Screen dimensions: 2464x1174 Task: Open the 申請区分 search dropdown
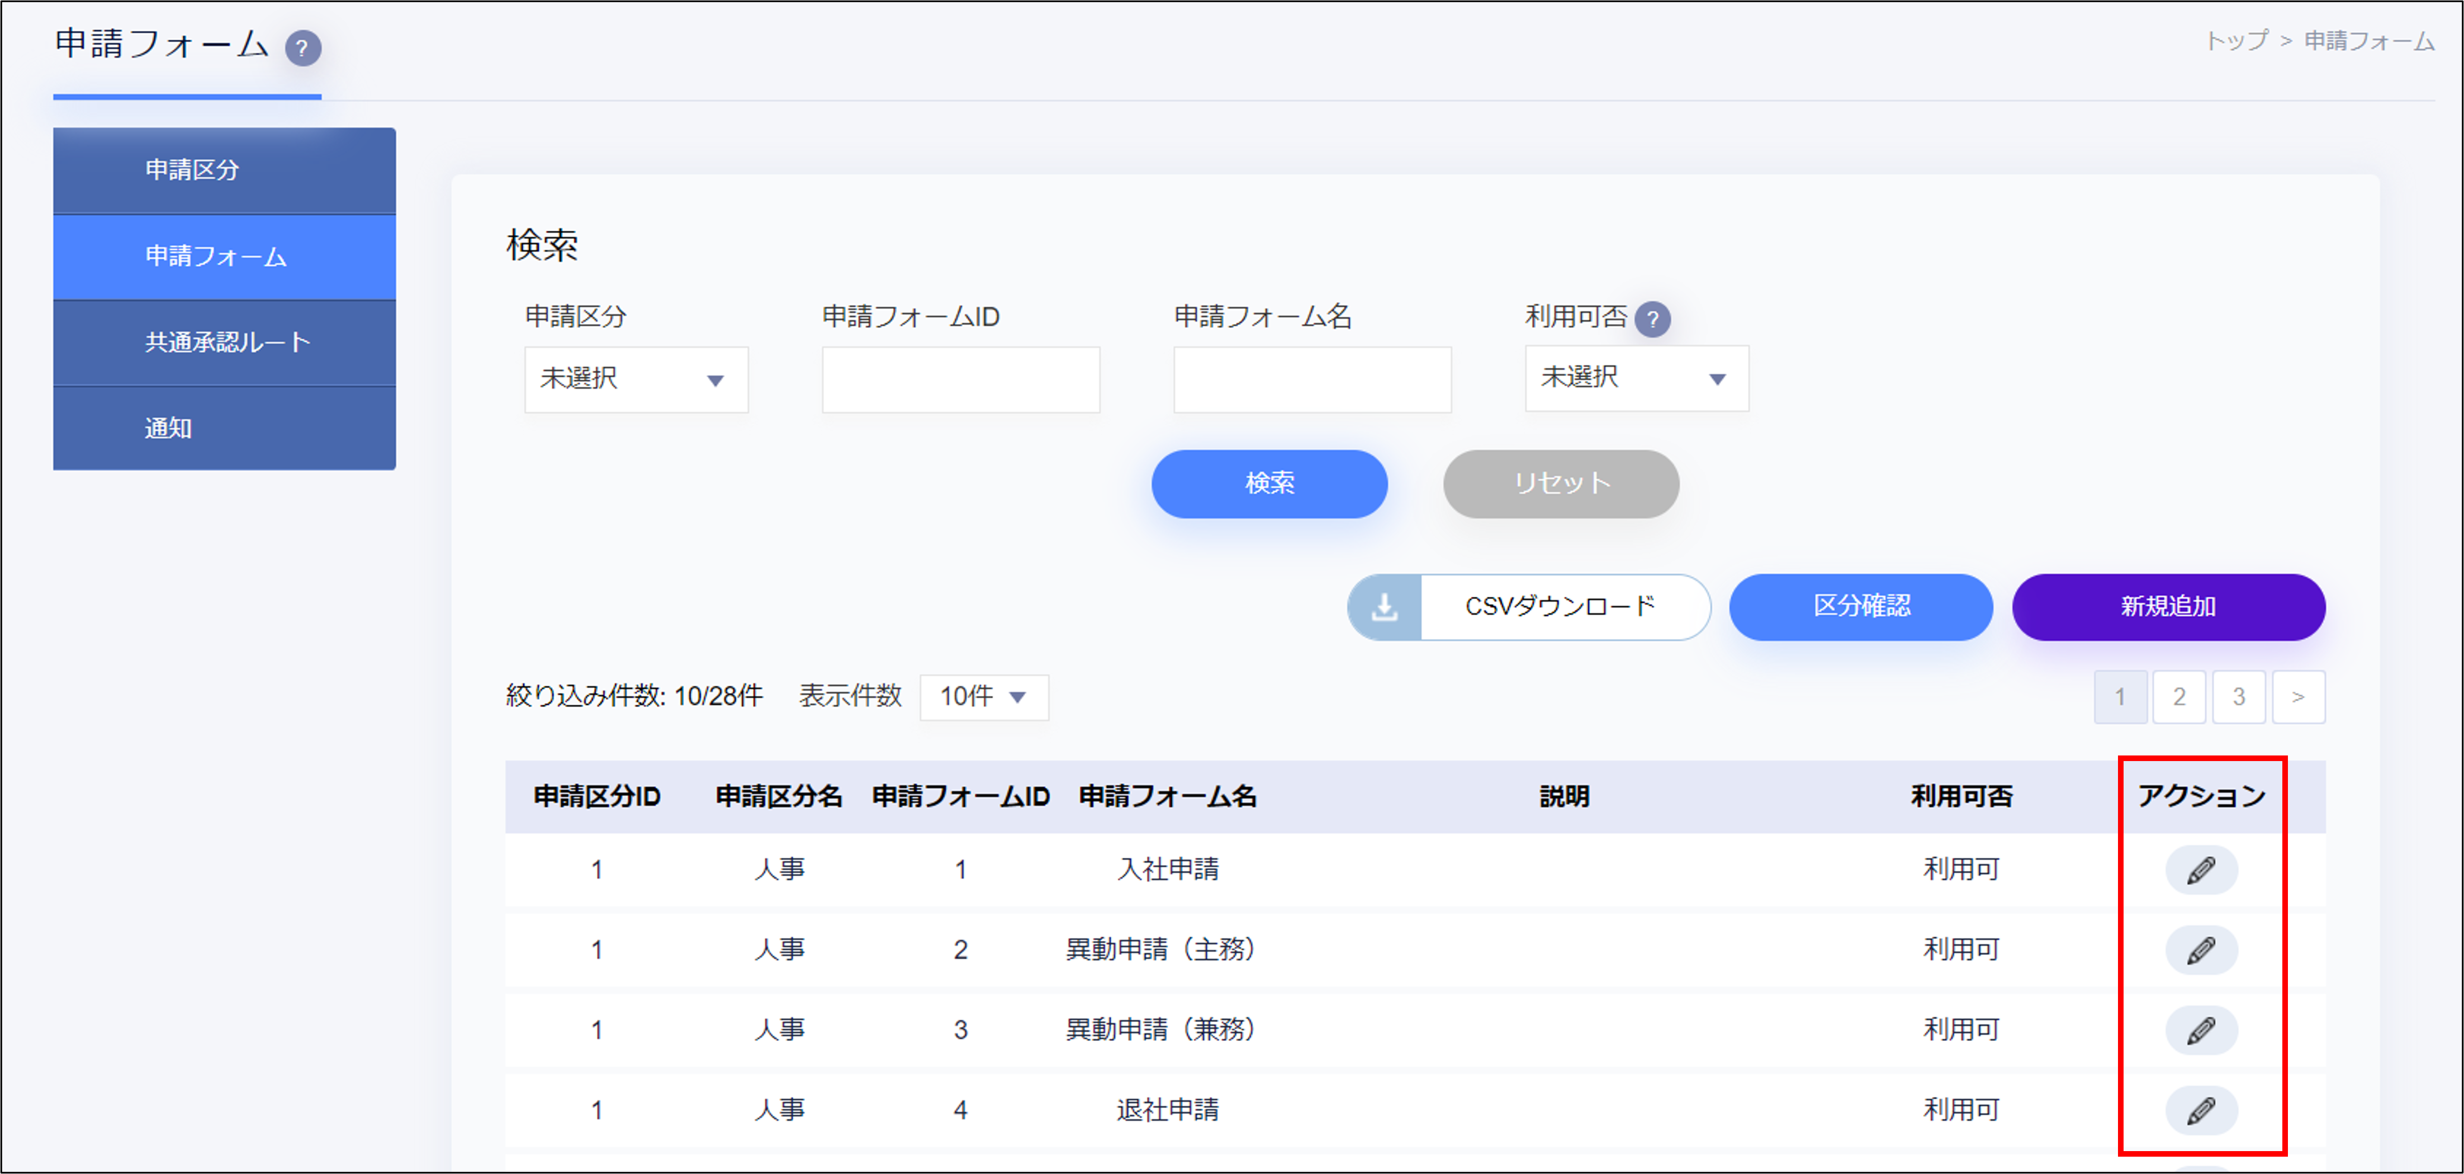click(635, 379)
